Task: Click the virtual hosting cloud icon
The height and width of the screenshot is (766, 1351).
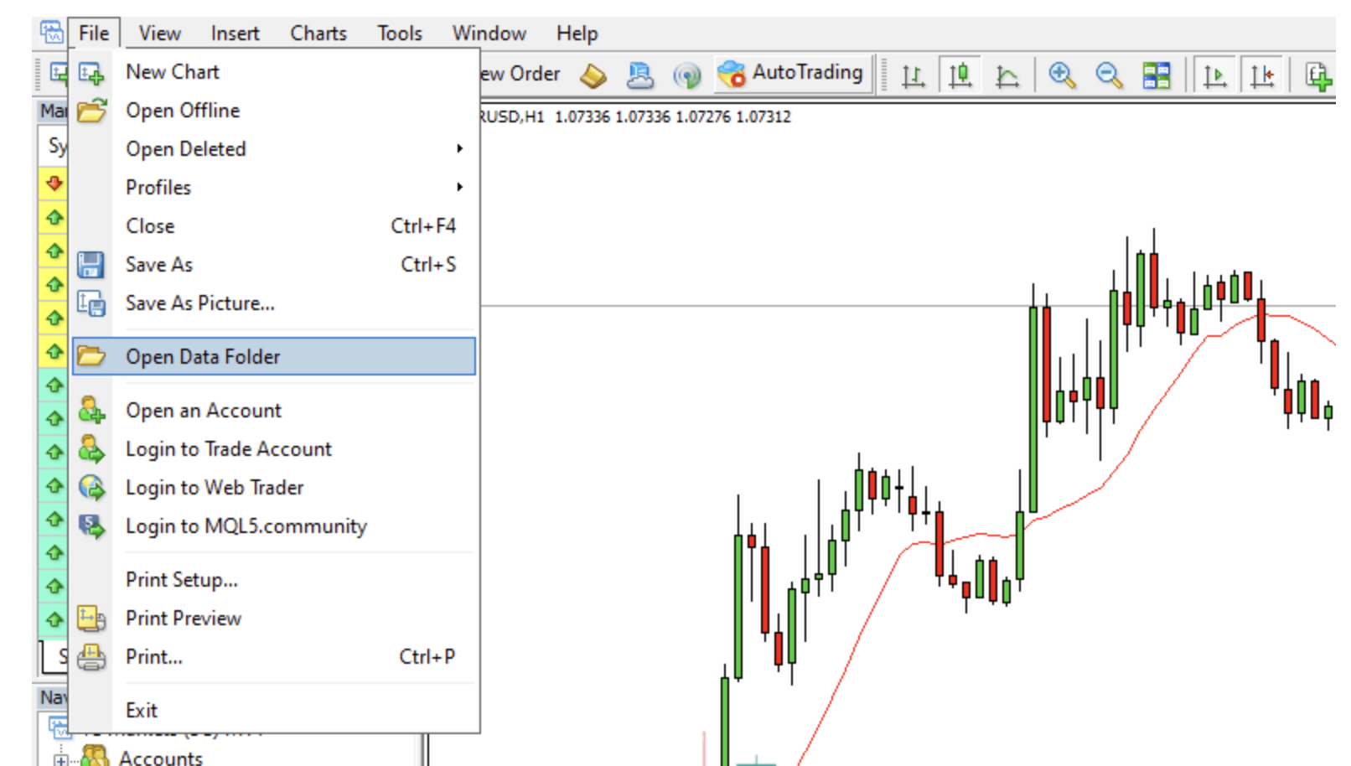Action: [640, 75]
